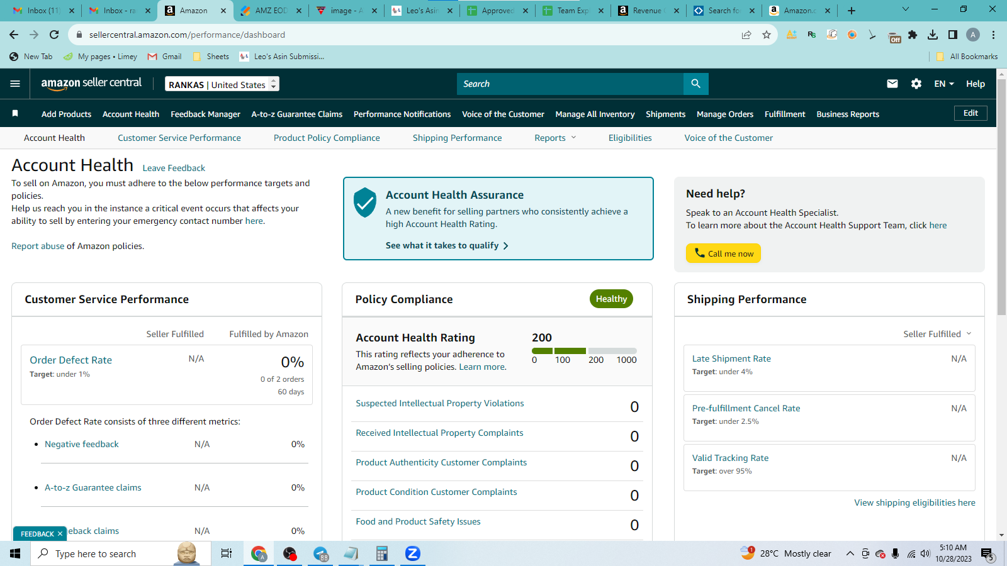The image size is (1007, 566).
Task: Open Zoom from the taskbar
Action: point(412,553)
